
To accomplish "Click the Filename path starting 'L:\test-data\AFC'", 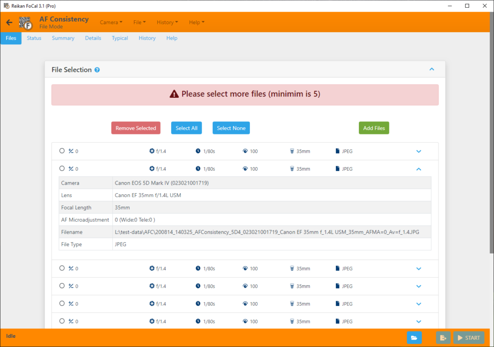I will (x=267, y=232).
